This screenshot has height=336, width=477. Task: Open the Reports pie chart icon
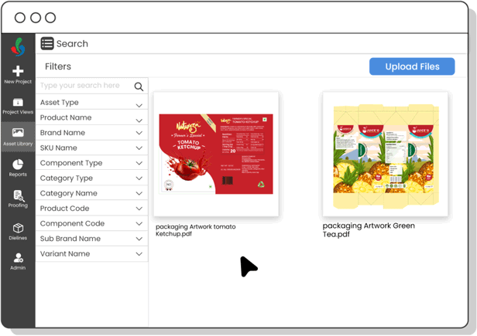tap(18, 165)
